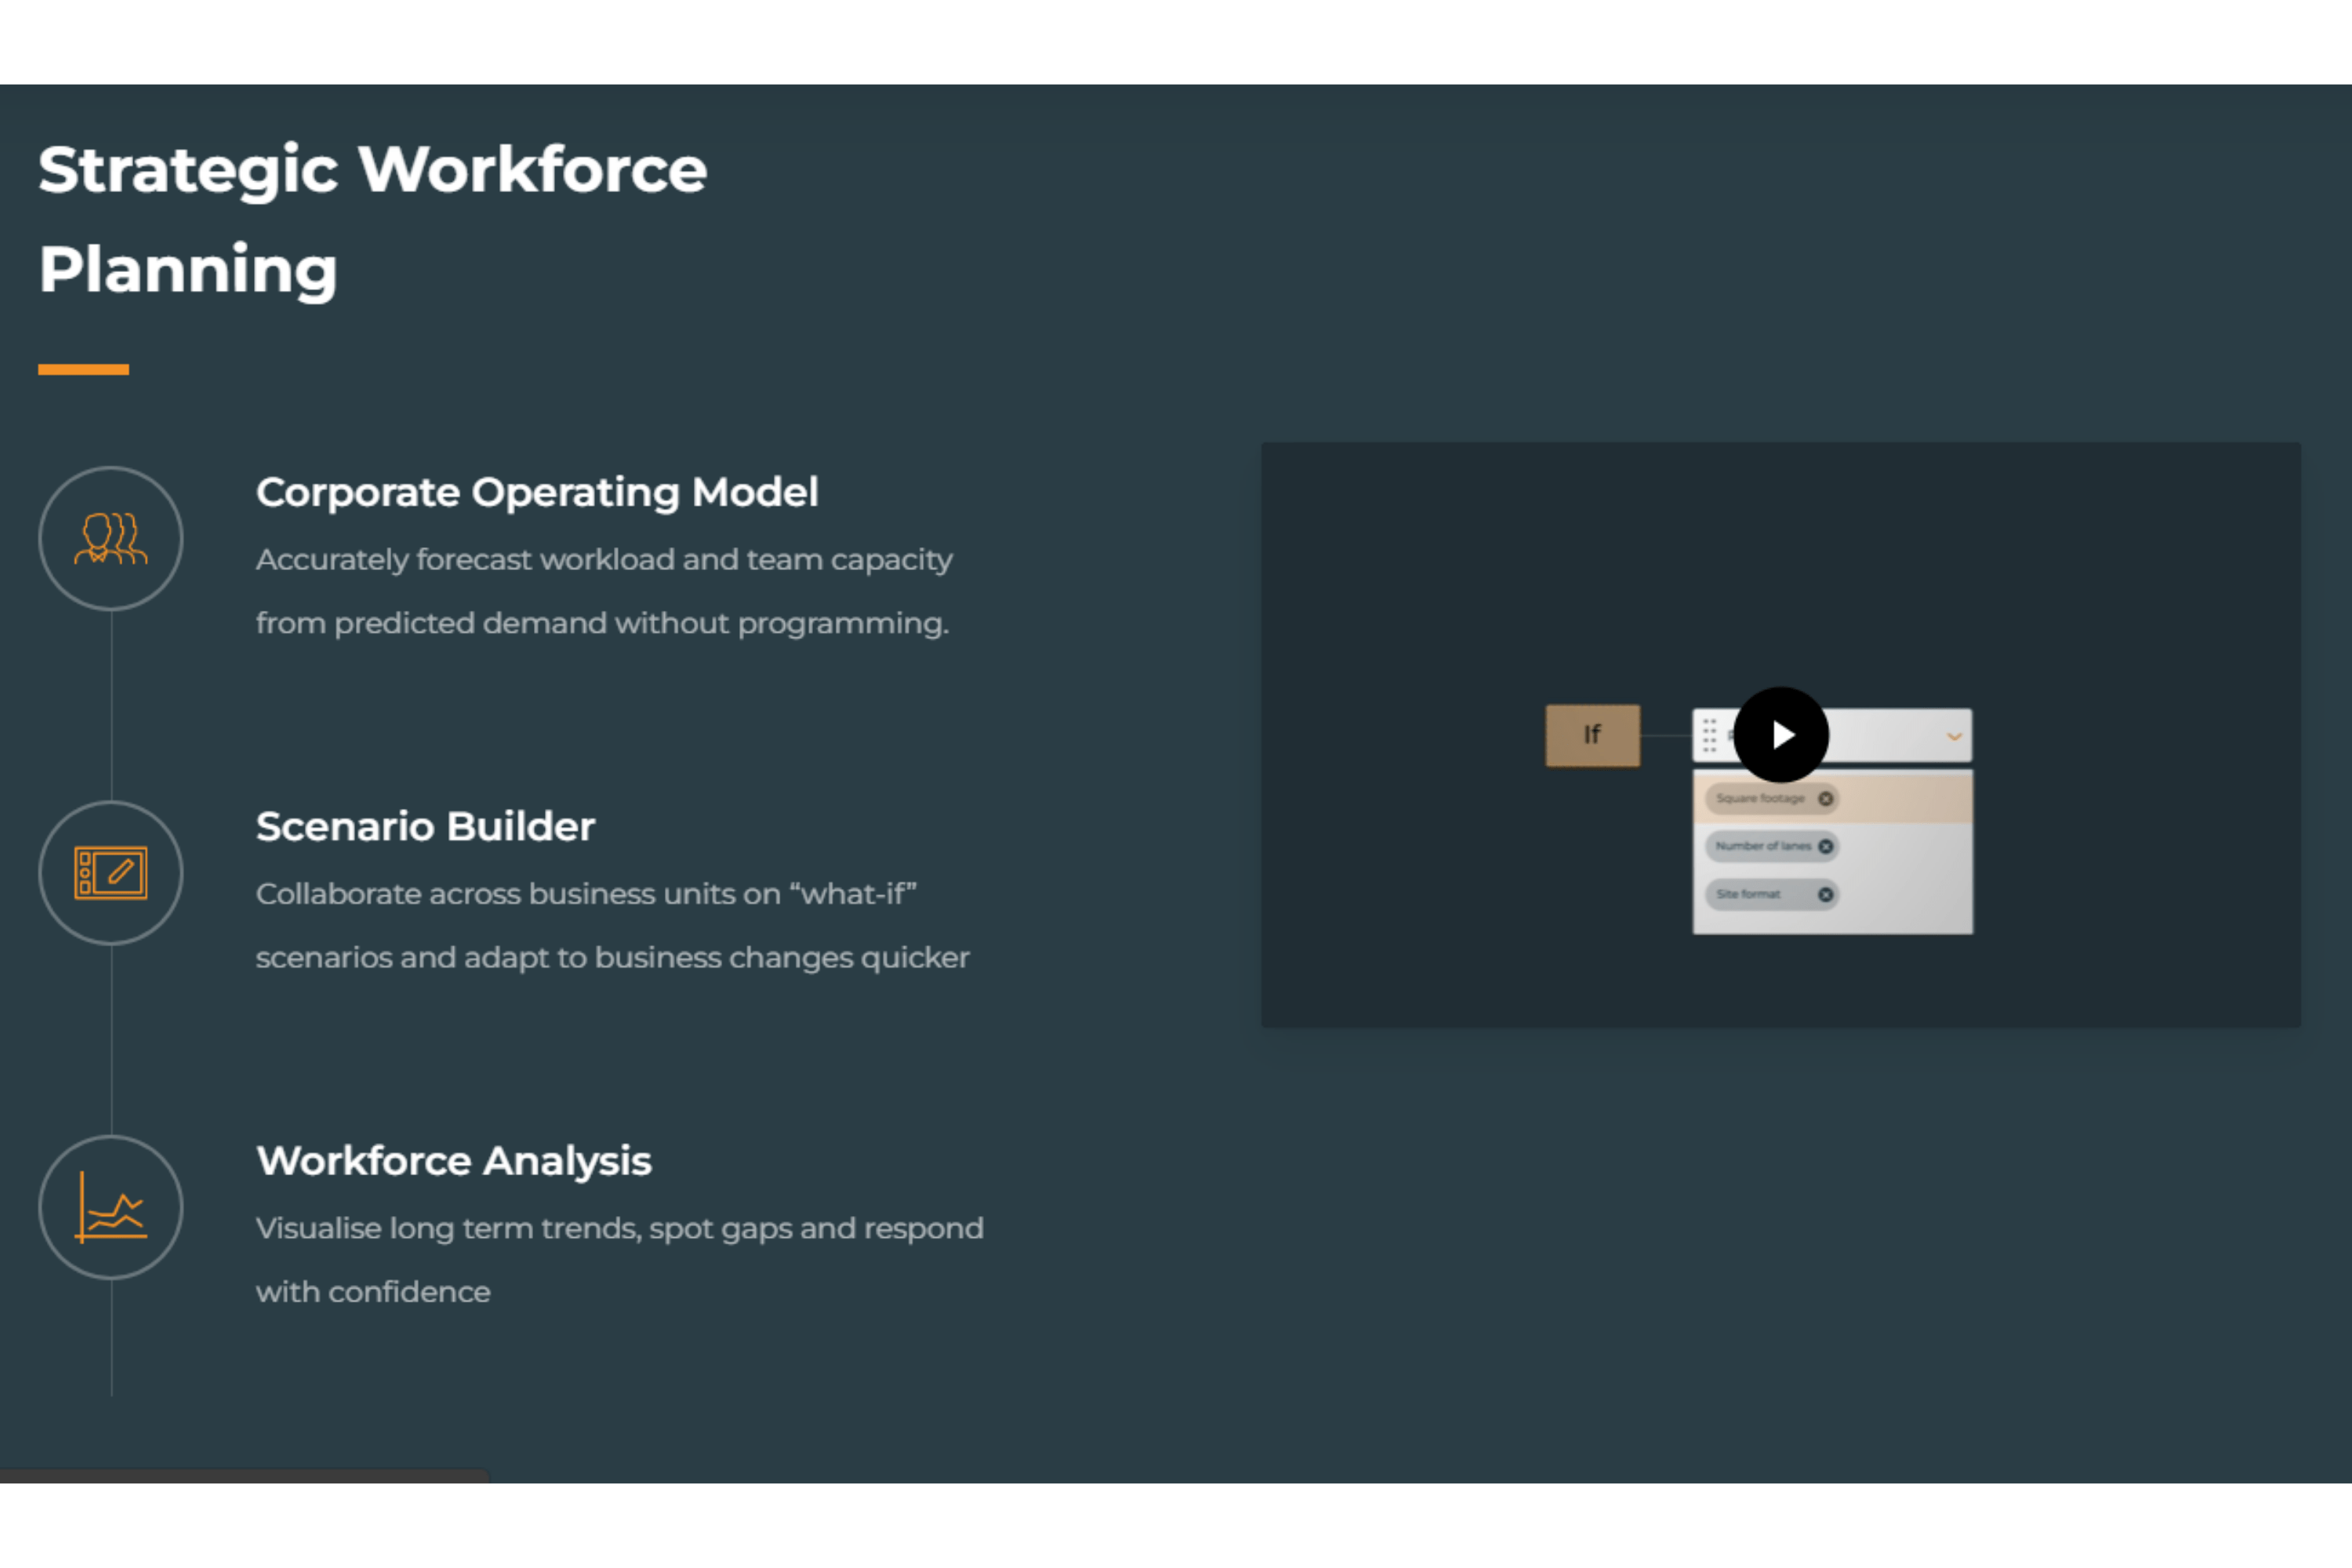The width and height of the screenshot is (2352, 1568).
Task: Click the orange underline accent bar
Action: pos(83,369)
